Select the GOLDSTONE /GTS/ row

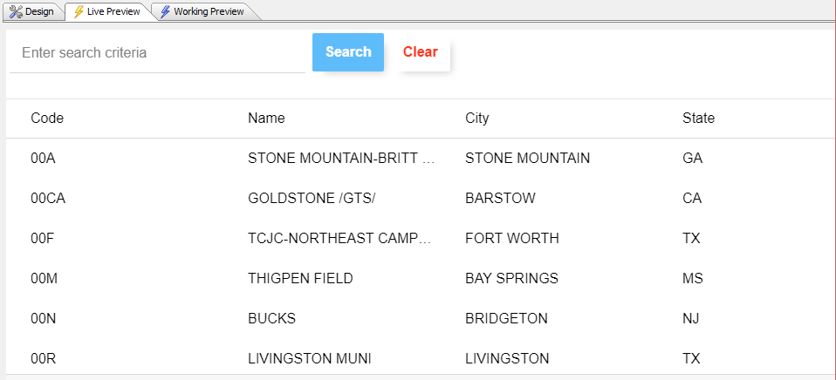pos(421,198)
